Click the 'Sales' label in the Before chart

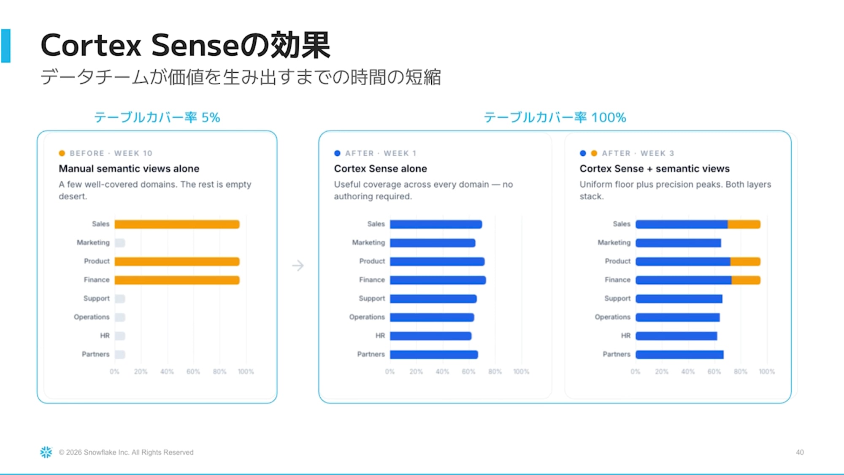pos(100,224)
